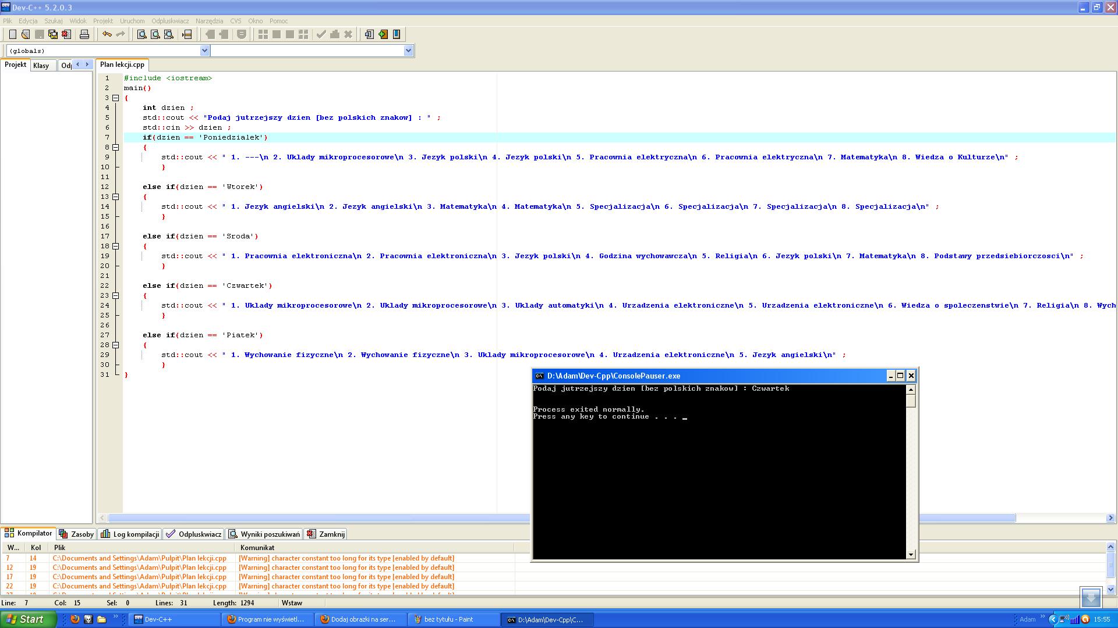Click the Go to line icon

[187, 34]
